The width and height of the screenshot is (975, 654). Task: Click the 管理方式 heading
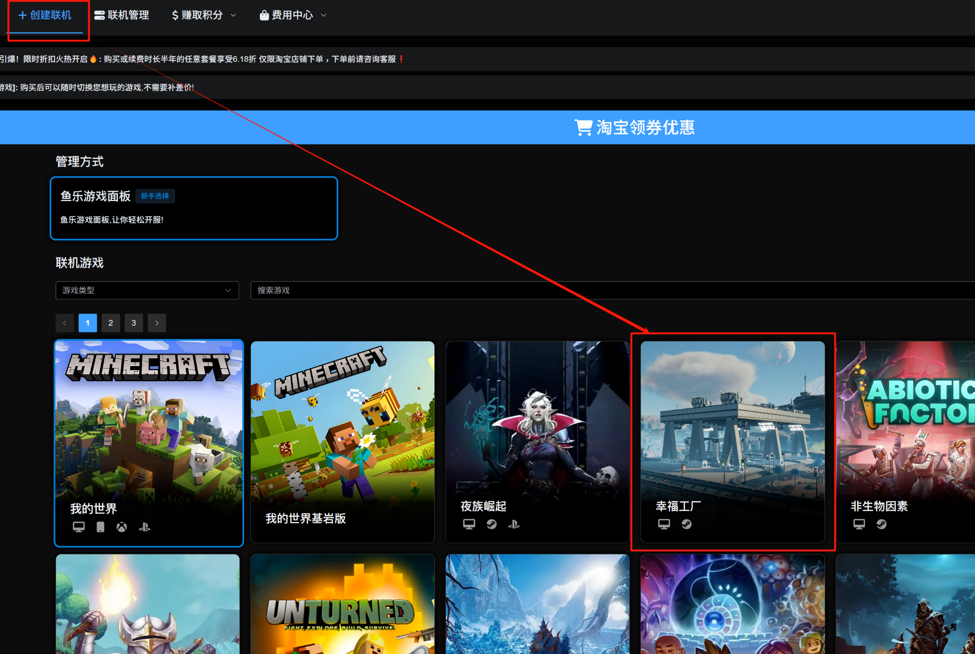80,162
